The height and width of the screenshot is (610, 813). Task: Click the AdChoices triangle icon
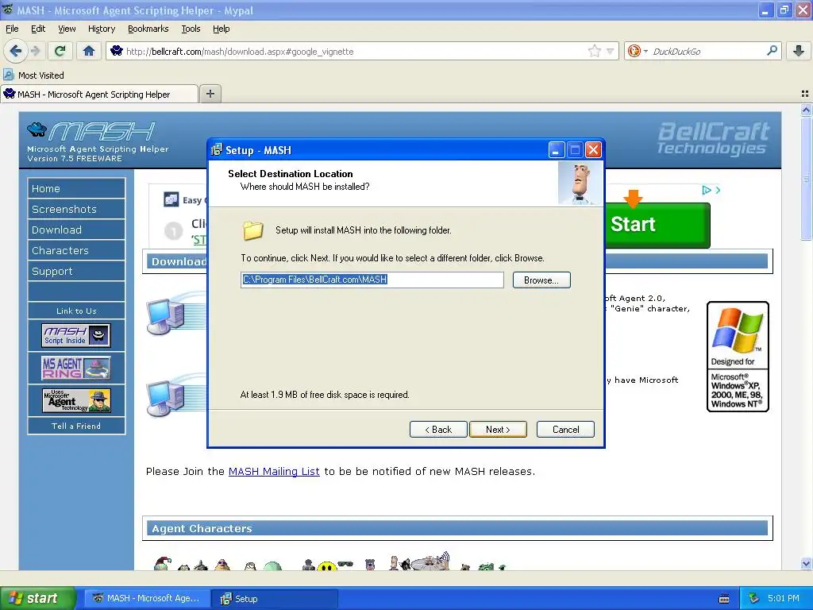tap(706, 191)
